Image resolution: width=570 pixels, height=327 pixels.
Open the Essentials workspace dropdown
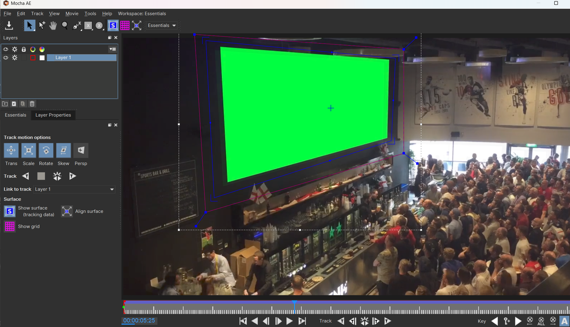tap(162, 25)
